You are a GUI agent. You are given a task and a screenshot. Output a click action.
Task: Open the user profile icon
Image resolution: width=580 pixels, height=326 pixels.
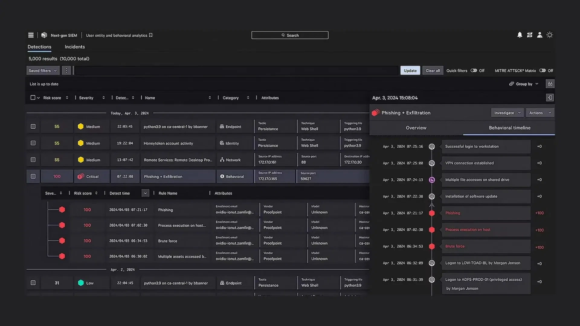(x=540, y=35)
